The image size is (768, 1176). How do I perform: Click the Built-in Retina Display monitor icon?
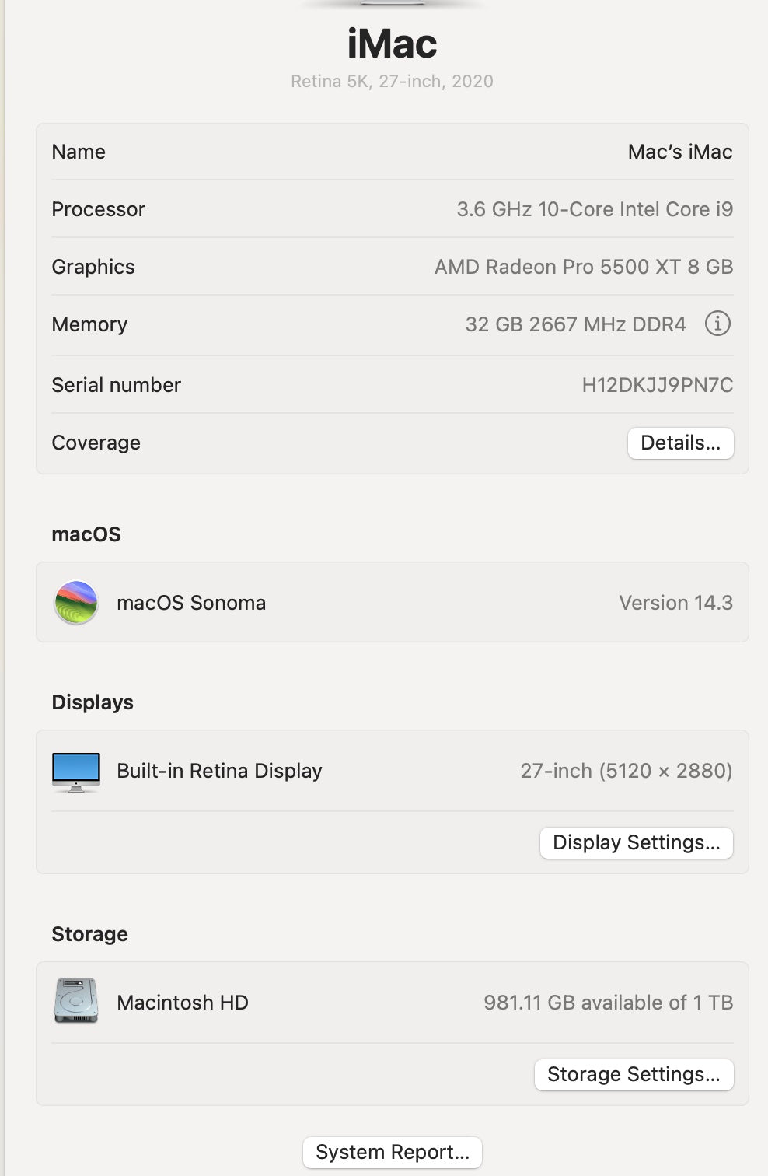click(x=76, y=772)
